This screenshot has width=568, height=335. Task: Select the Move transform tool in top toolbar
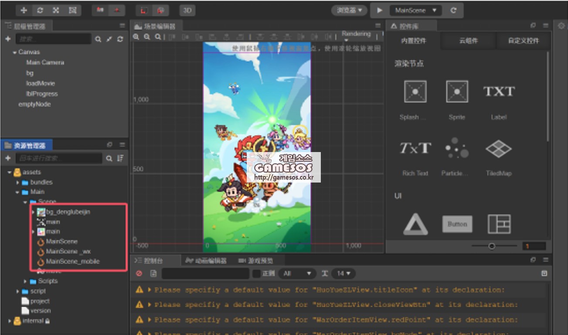[x=24, y=10]
